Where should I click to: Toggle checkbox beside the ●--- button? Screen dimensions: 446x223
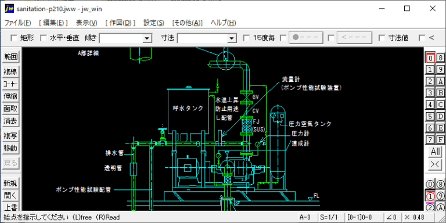tap(283, 38)
